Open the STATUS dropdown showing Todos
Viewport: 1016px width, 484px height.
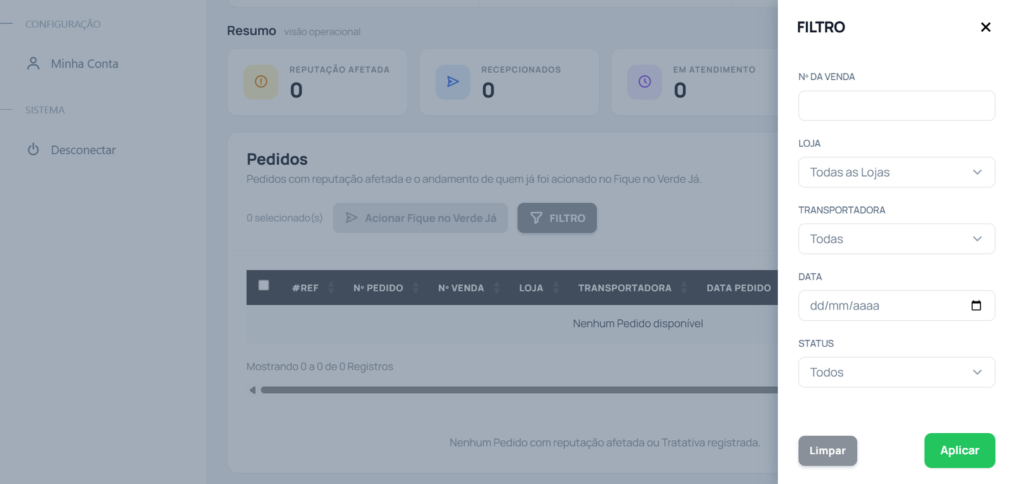(x=897, y=372)
